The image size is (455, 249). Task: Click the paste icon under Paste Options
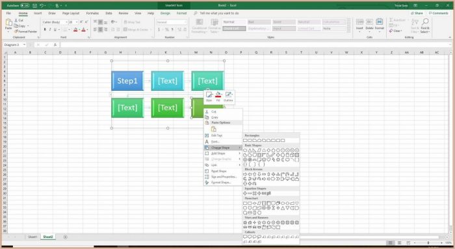pyautogui.click(x=214, y=129)
